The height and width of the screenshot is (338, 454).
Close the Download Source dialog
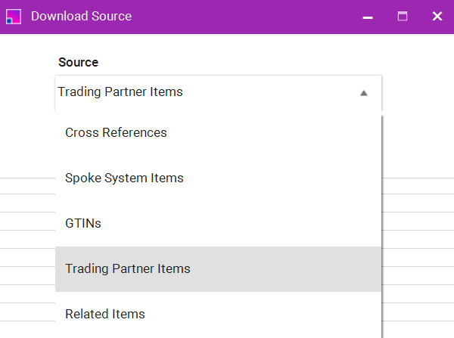click(x=437, y=17)
